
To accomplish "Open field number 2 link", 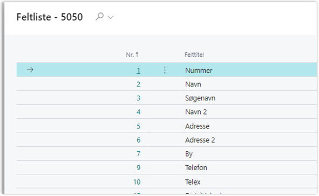I will [x=138, y=84].
